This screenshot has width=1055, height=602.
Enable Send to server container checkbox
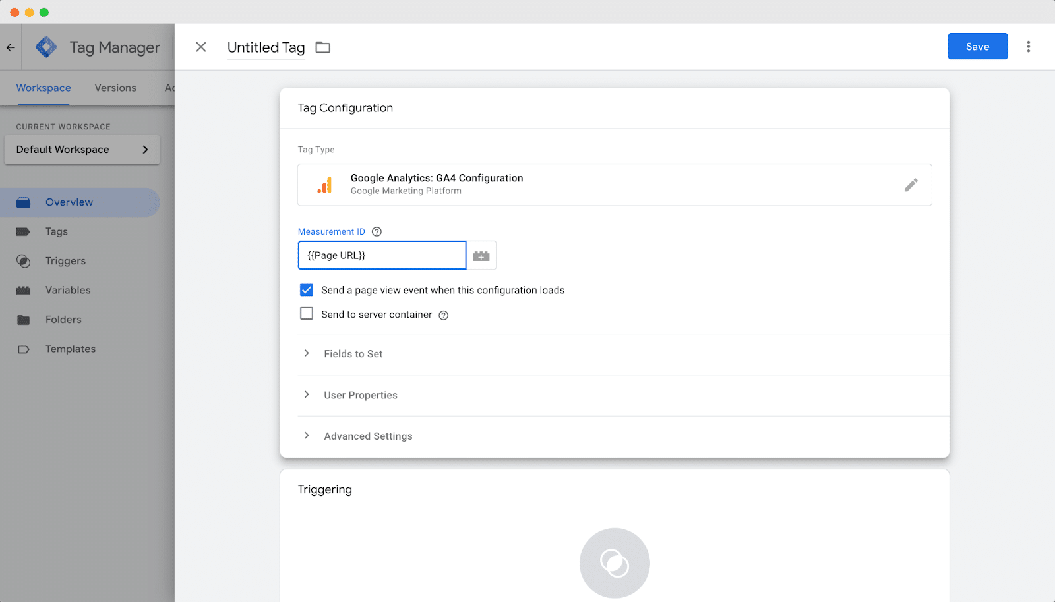[x=307, y=314]
